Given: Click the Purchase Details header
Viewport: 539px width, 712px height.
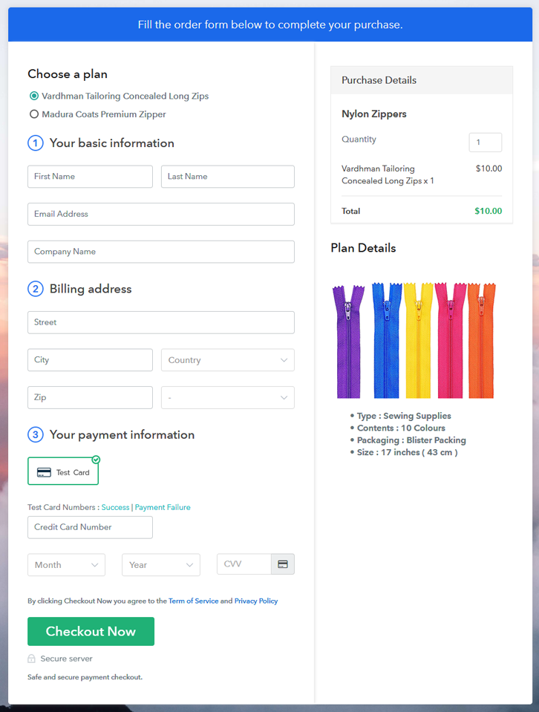Looking at the screenshot, I should coord(422,80).
